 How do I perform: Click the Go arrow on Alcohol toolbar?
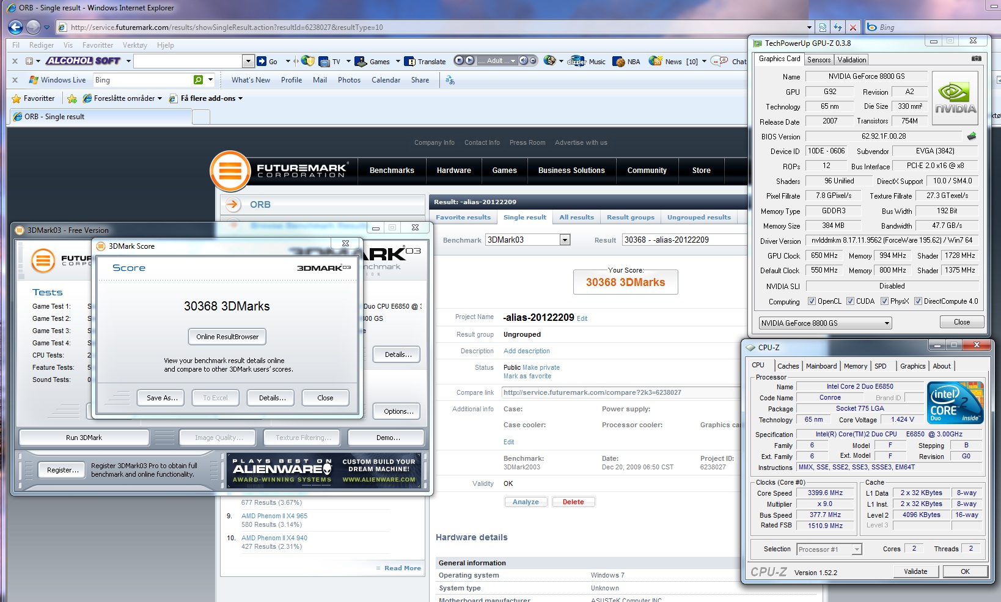point(262,61)
